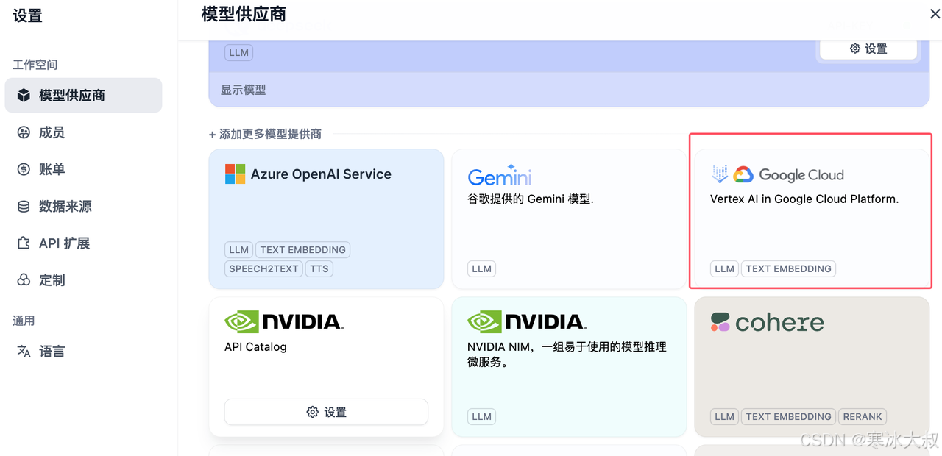This screenshot has height=456, width=942.
Task: Click the NVIDIA logo on API Catalog card
Action: click(284, 322)
